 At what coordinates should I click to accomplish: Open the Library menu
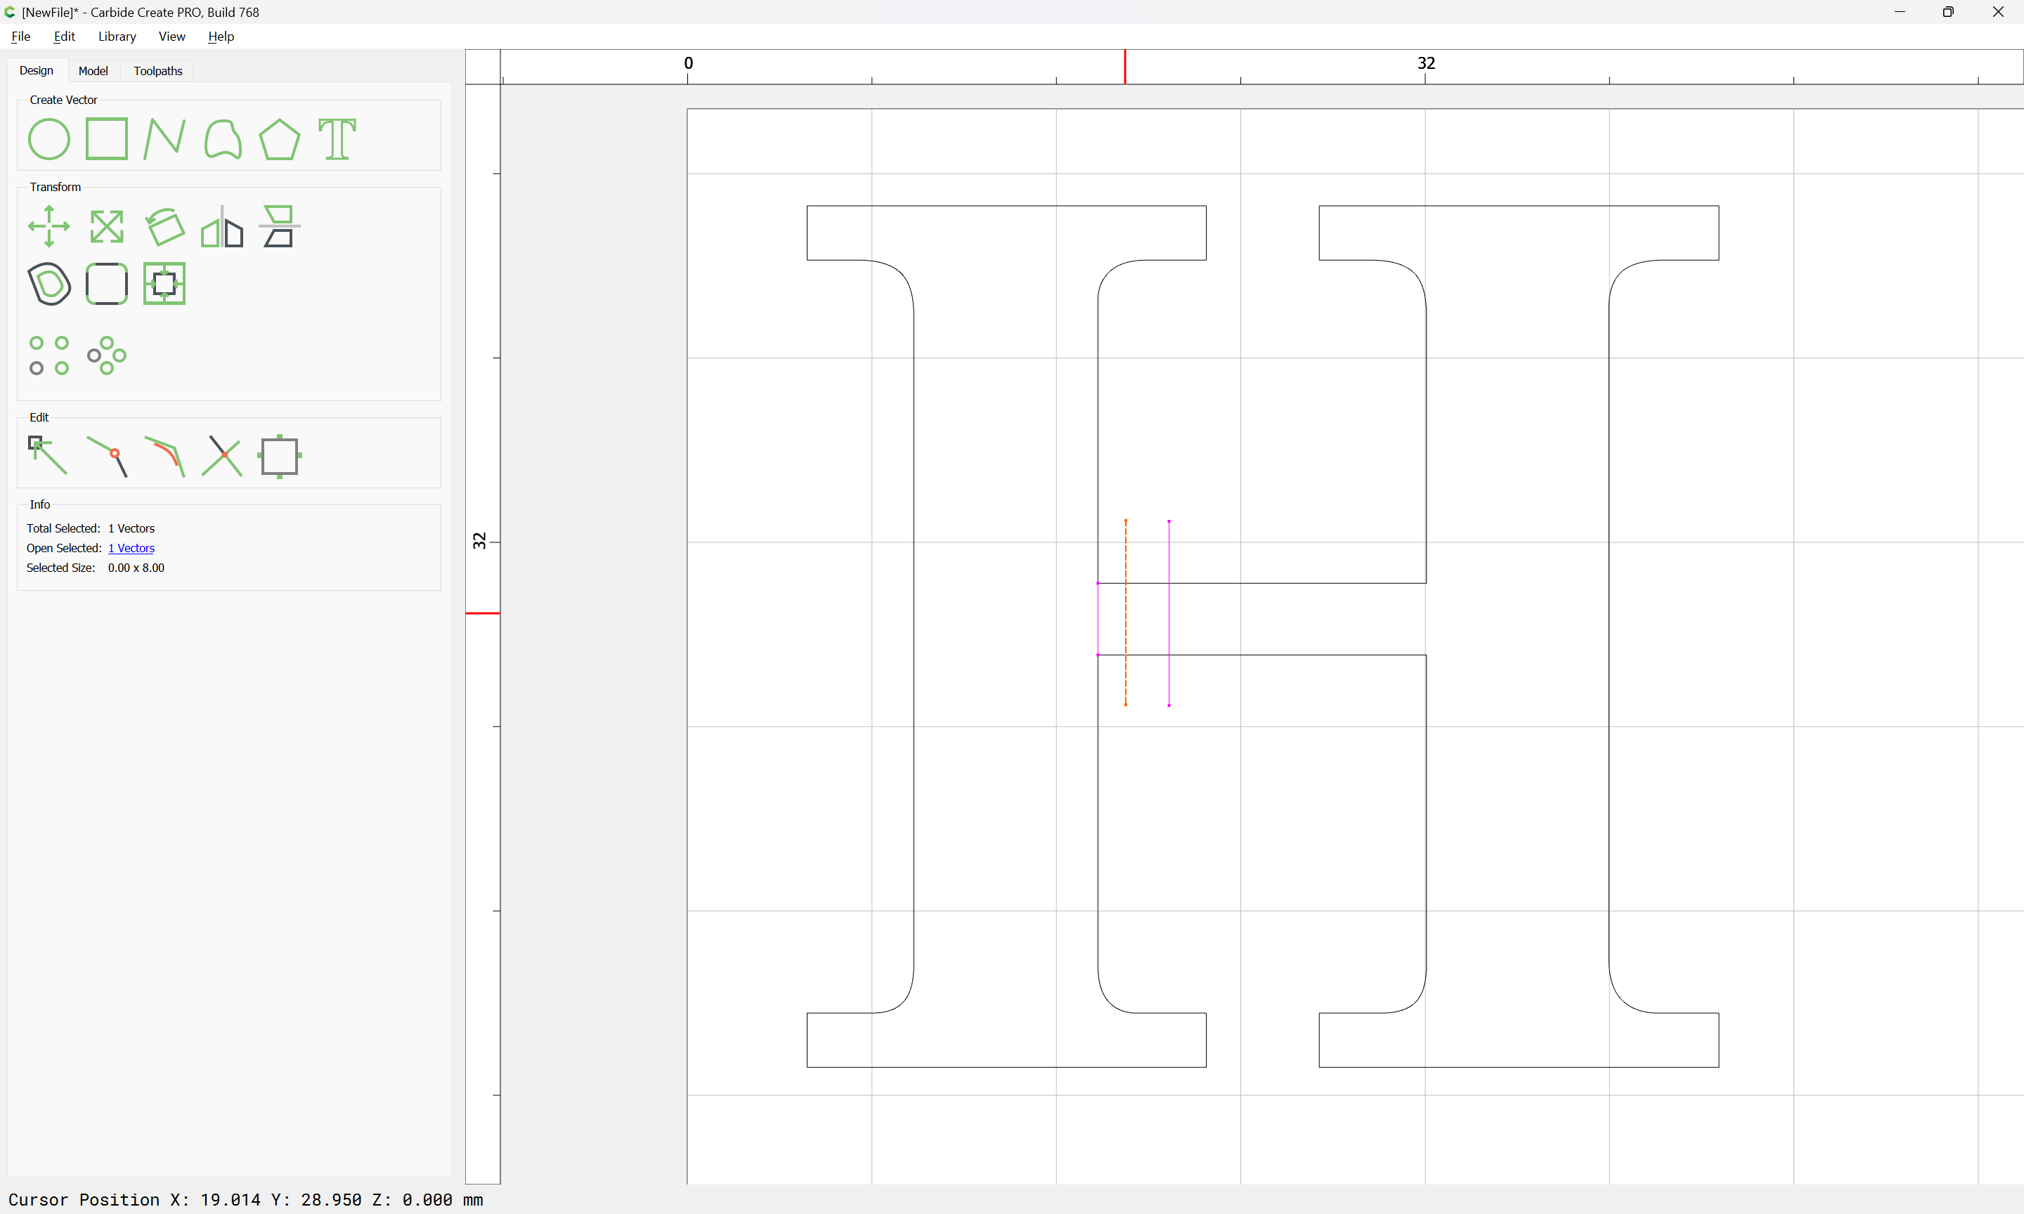tap(117, 36)
